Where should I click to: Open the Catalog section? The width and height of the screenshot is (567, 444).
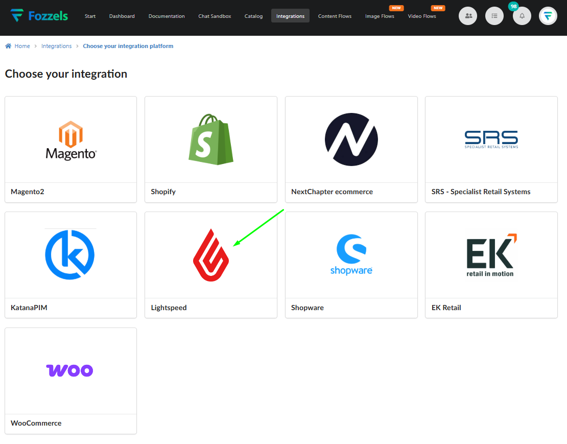point(253,16)
